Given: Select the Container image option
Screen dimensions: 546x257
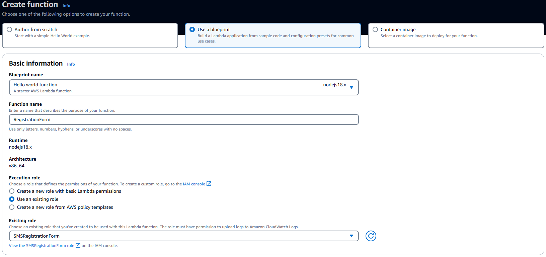Looking at the screenshot, I should coord(375,29).
